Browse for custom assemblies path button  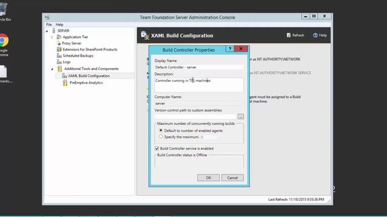pos(241,116)
